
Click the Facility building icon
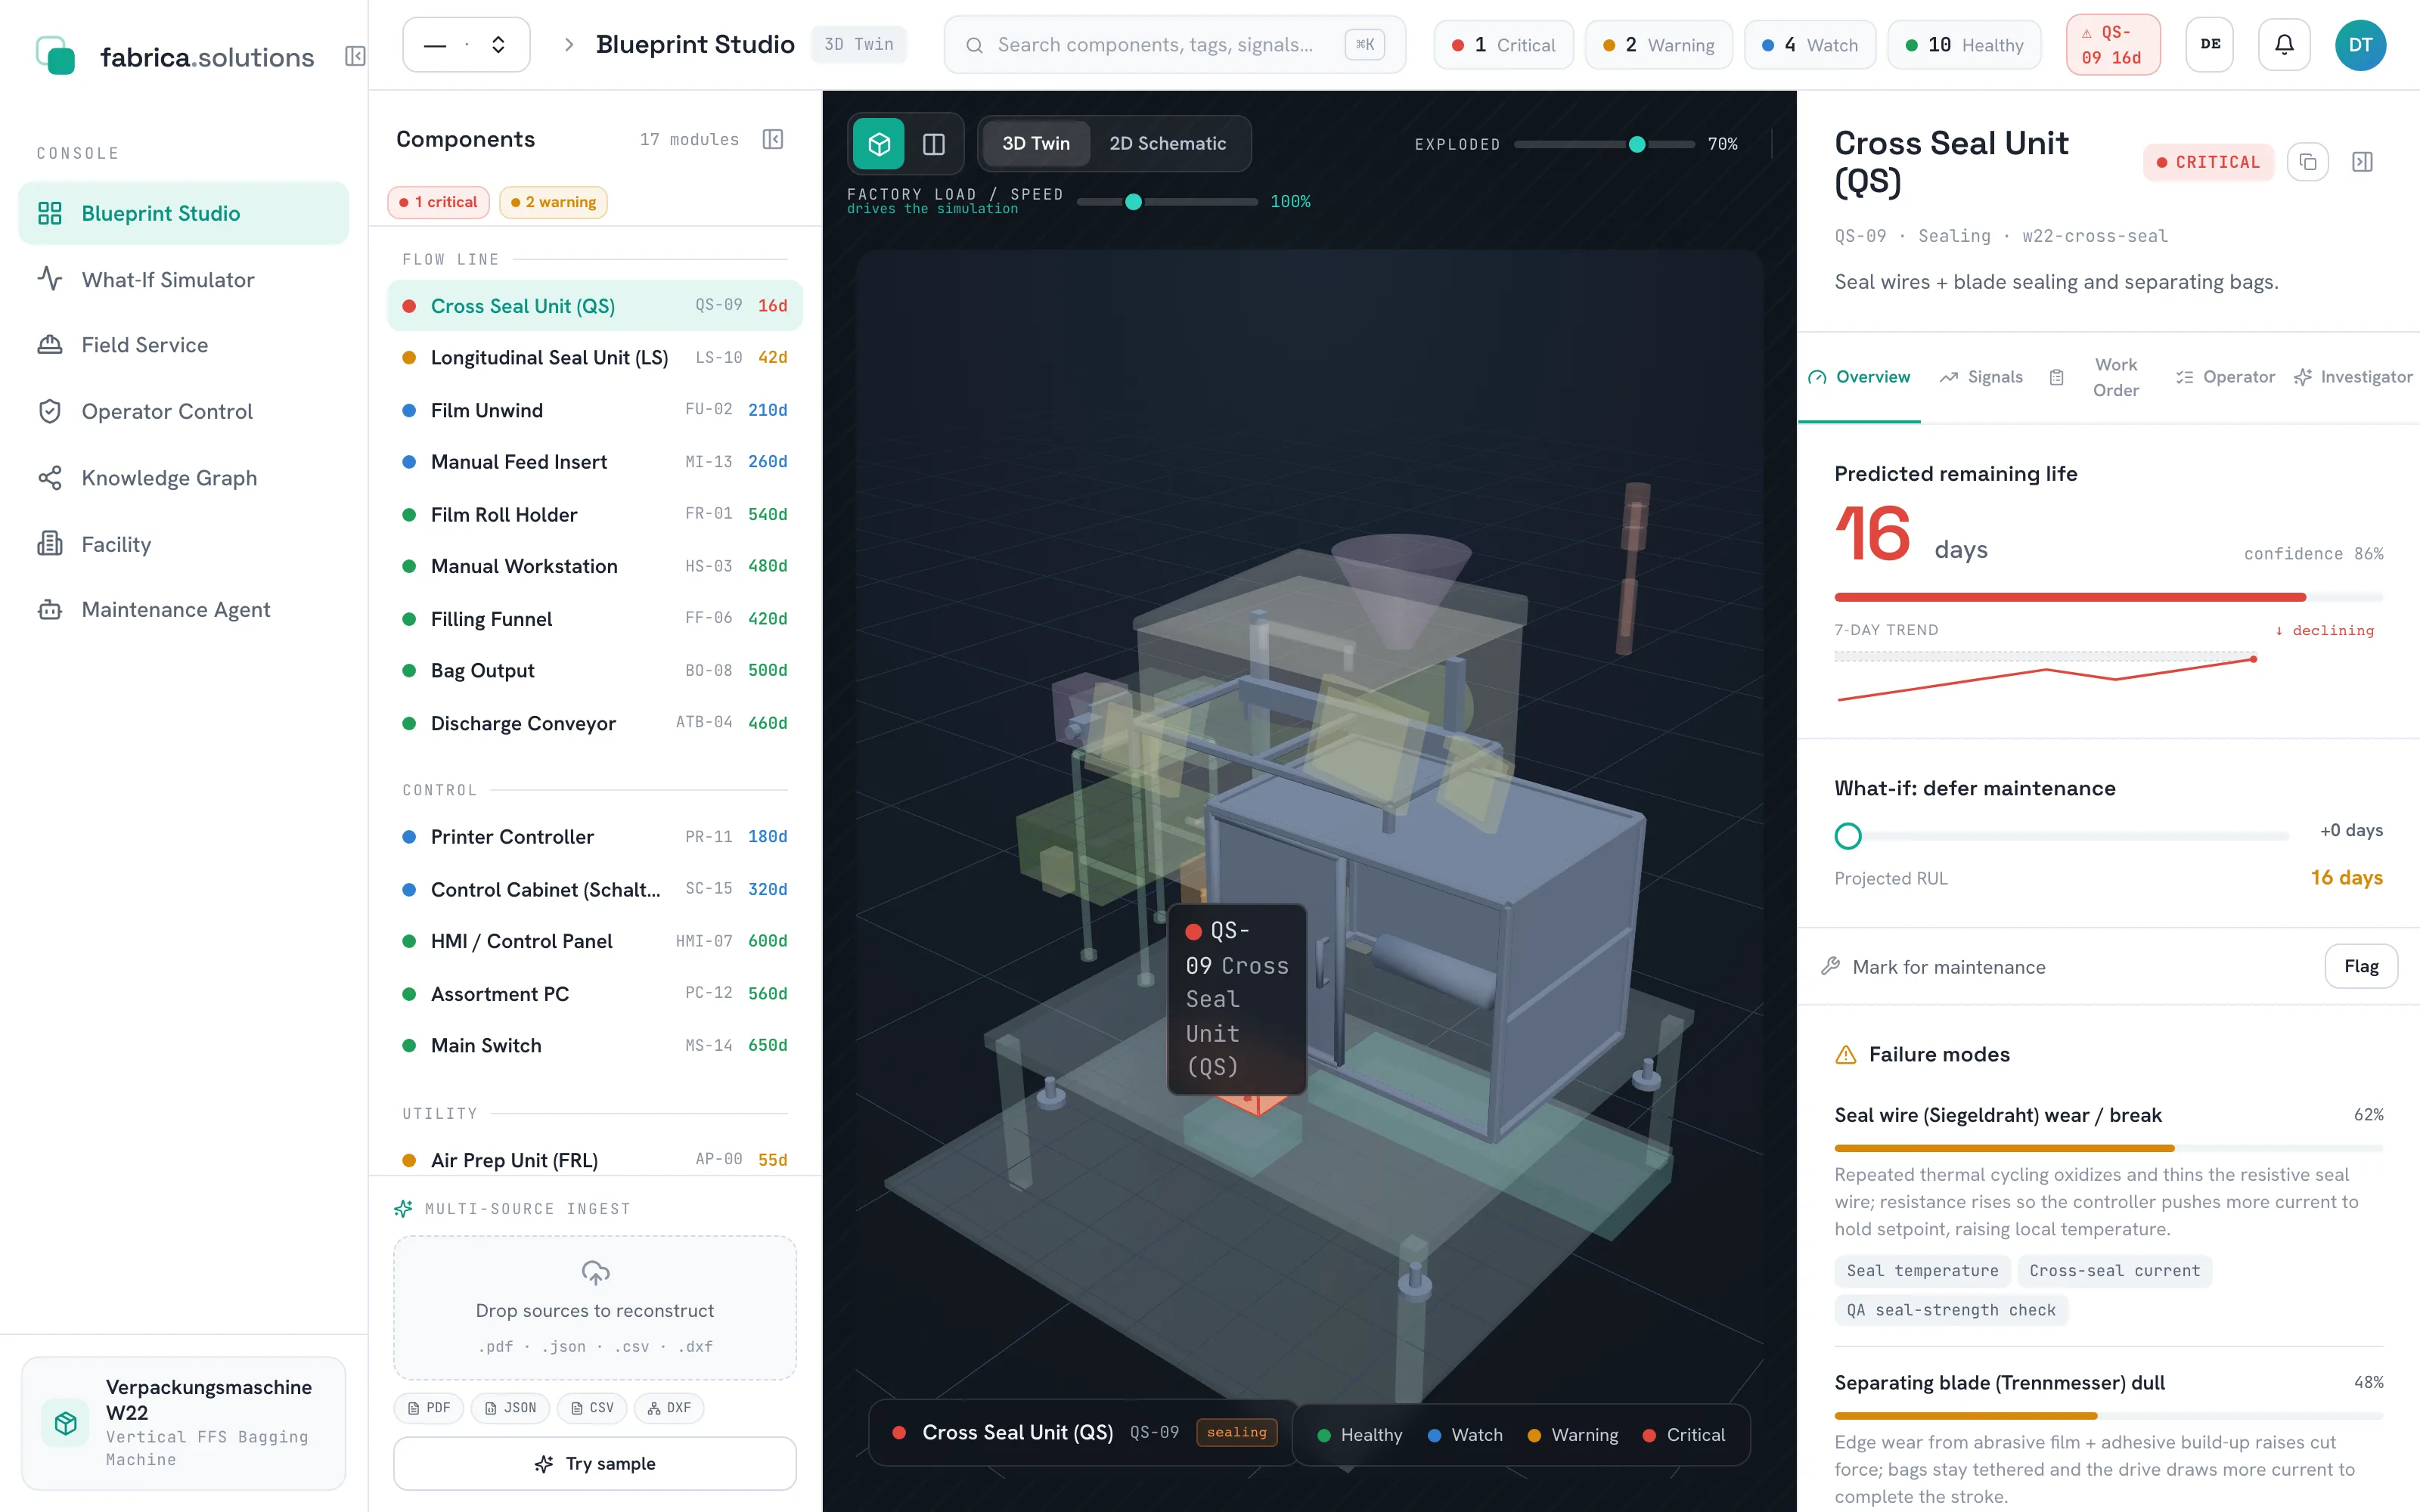pyautogui.click(x=50, y=544)
